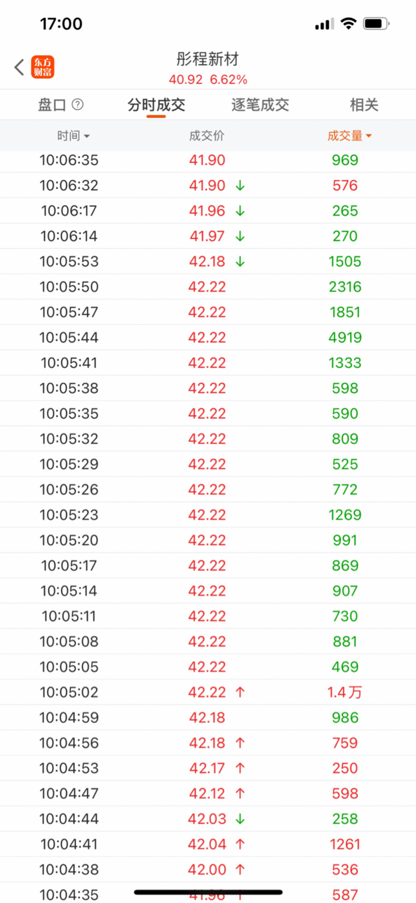The image size is (416, 903).
Task: Tap the down arrow at 10:04:44 row
Action: 240,819
